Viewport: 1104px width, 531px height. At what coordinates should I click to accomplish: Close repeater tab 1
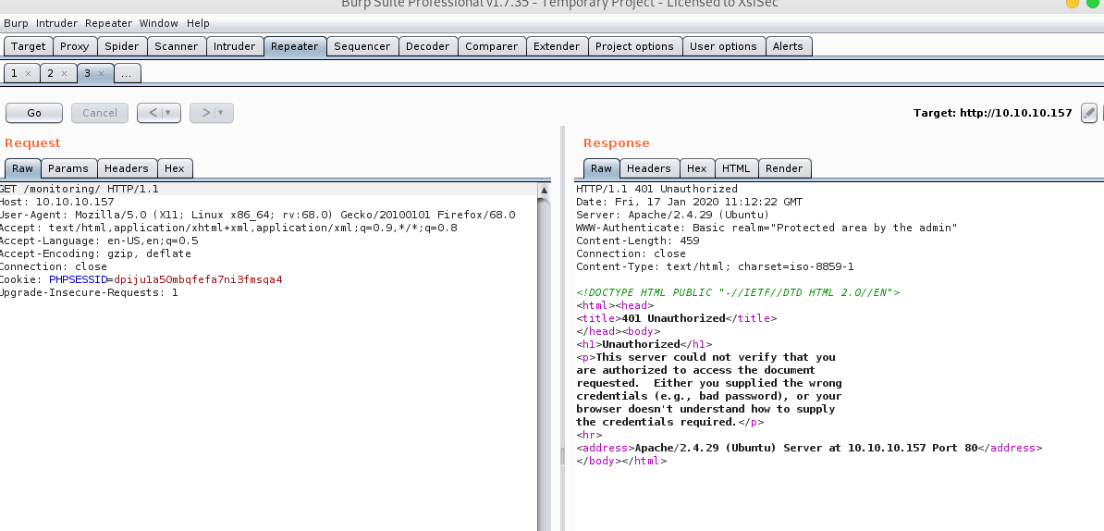pos(28,73)
